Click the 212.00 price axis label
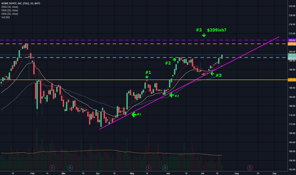Image resolution: width=296 pixels, height=175 pixels. 292,33
